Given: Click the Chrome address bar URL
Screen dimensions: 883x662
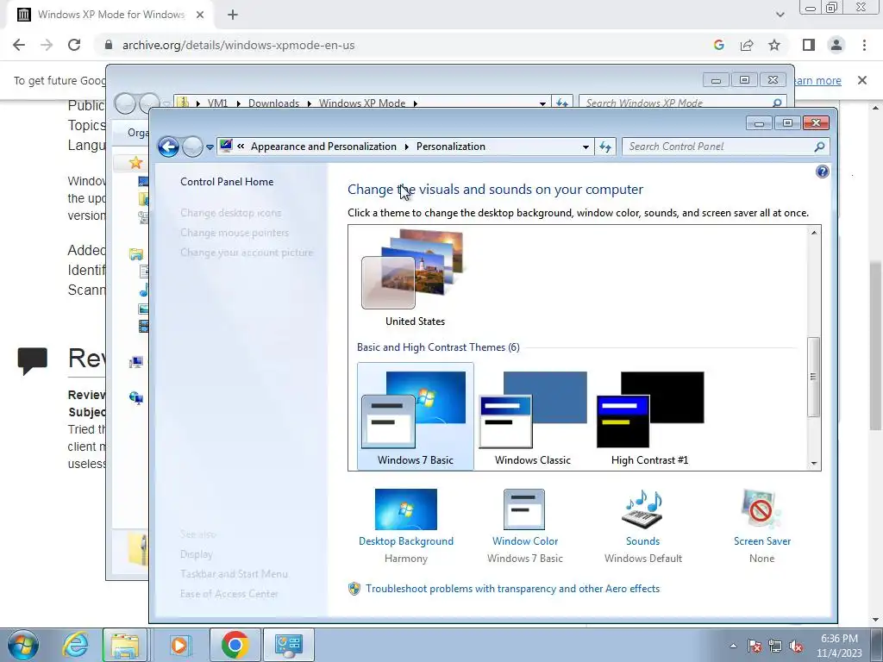Looking at the screenshot, I should (238, 45).
